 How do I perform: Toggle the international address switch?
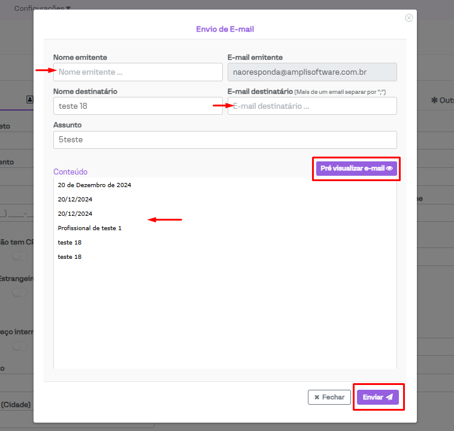tap(20, 346)
